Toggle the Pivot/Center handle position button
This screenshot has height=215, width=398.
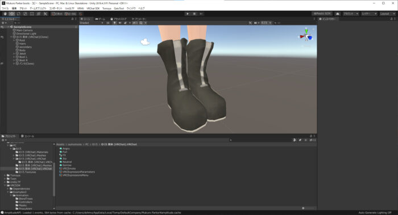[57, 14]
